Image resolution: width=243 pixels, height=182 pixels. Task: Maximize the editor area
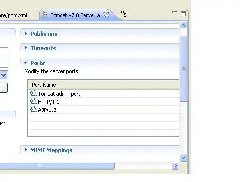tap(183, 14)
